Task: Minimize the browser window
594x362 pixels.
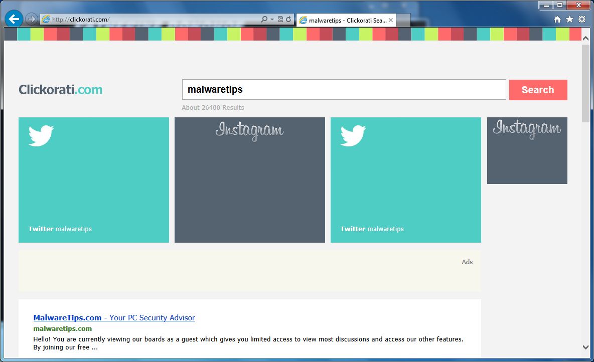Action: coord(546,6)
